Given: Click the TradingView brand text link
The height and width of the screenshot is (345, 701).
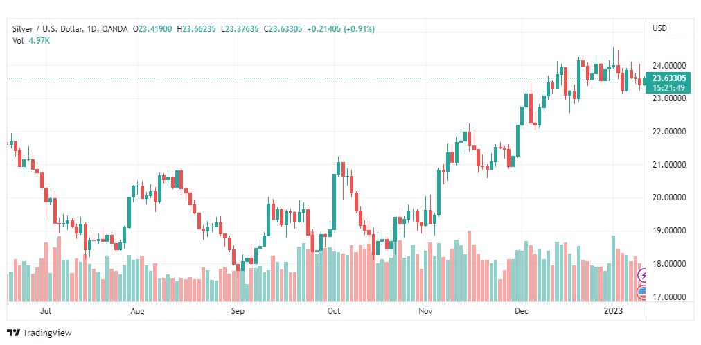Looking at the screenshot, I should [47, 333].
